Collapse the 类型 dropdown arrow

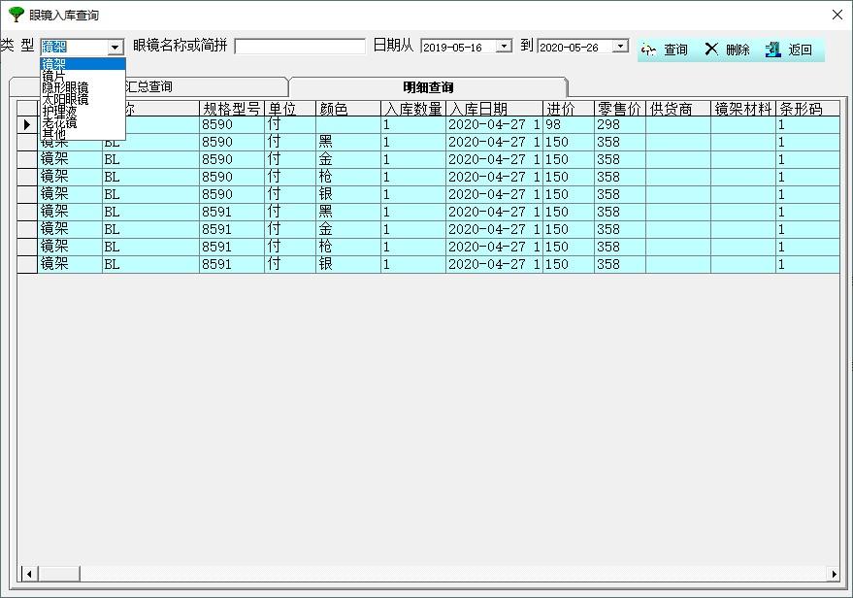(x=115, y=47)
